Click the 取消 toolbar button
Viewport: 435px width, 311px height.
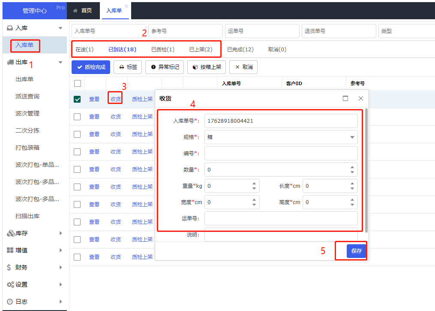coord(243,67)
